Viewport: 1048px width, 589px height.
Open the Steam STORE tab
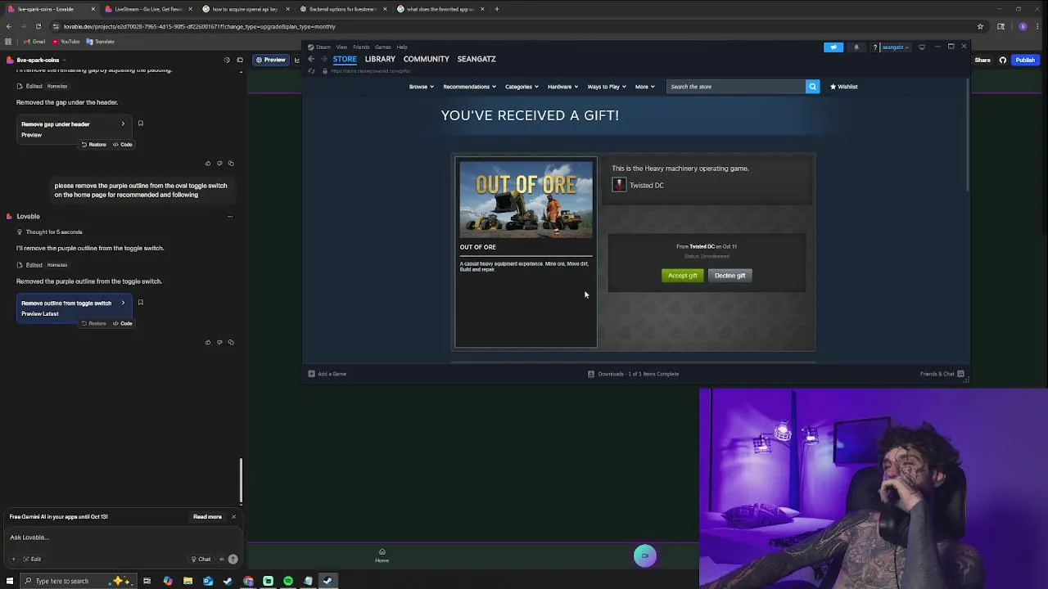pos(345,59)
